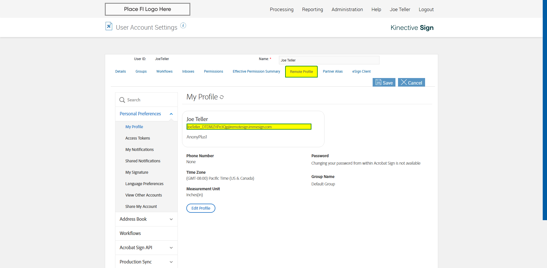Open the Help menu
This screenshot has width=547, height=268.
(376, 9)
